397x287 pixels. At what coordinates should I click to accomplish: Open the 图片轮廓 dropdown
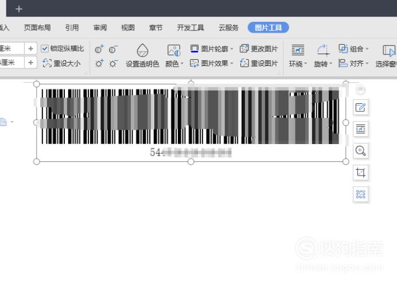point(212,49)
